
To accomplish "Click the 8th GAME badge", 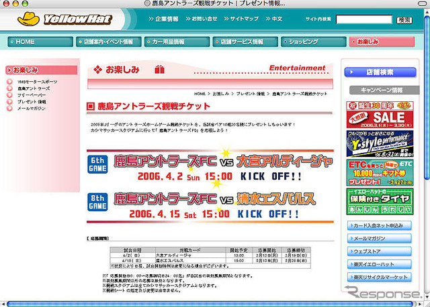I will tap(97, 202).
